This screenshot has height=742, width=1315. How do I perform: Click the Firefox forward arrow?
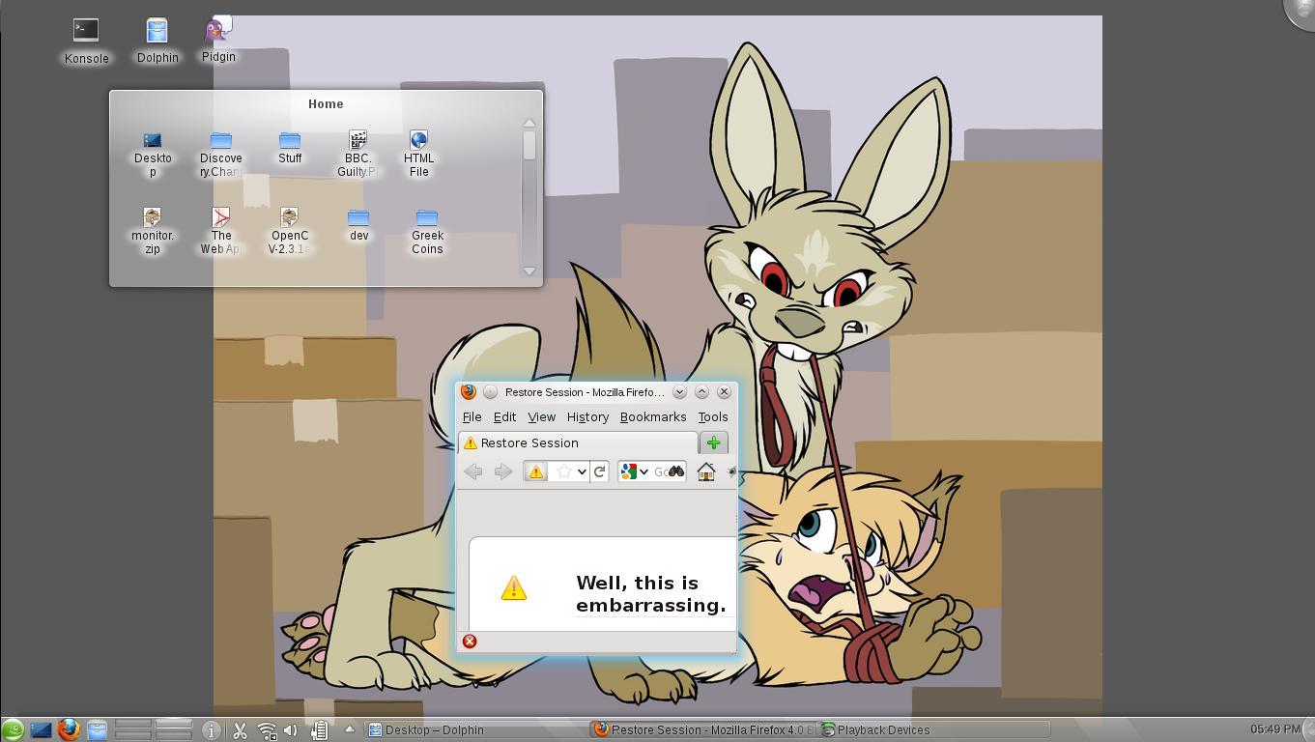(503, 471)
